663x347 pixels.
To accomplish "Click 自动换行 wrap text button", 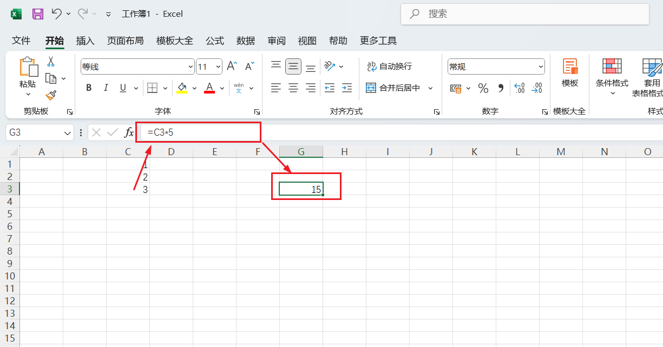I will 390,66.
